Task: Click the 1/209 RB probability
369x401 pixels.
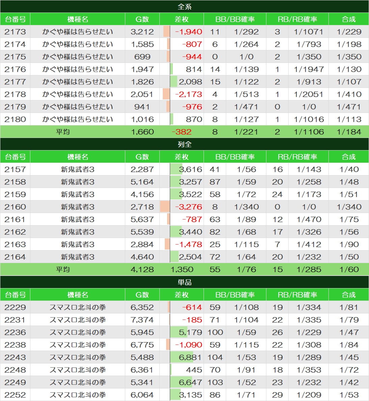Action: 309,395
